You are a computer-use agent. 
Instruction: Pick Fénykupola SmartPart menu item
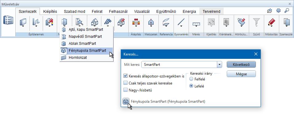(x=86, y=51)
